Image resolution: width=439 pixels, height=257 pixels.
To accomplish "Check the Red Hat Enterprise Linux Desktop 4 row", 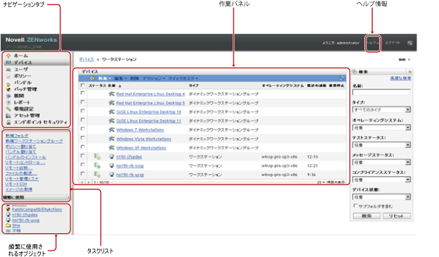I will pos(82,93).
